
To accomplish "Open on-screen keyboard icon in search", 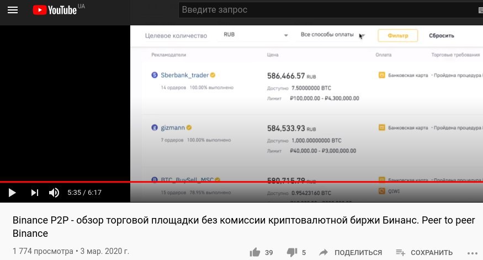I will click(481, 10).
